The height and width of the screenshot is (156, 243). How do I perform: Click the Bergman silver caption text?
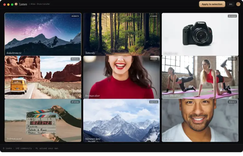tap(92, 96)
